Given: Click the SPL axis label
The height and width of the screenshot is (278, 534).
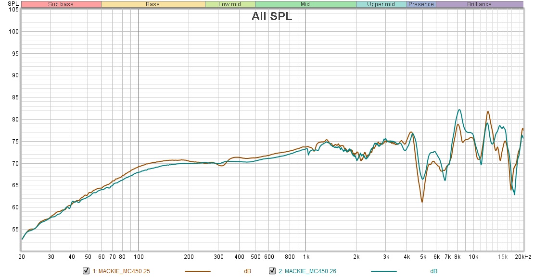Looking at the screenshot, I should coord(13,3).
